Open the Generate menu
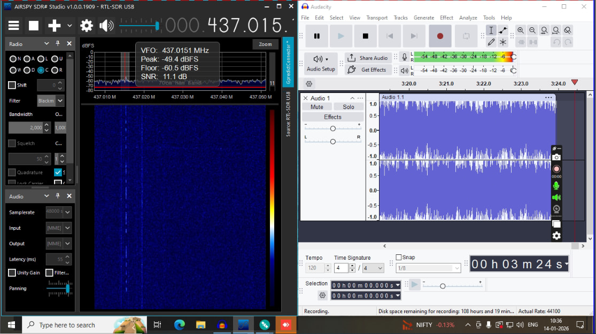 coord(423,18)
